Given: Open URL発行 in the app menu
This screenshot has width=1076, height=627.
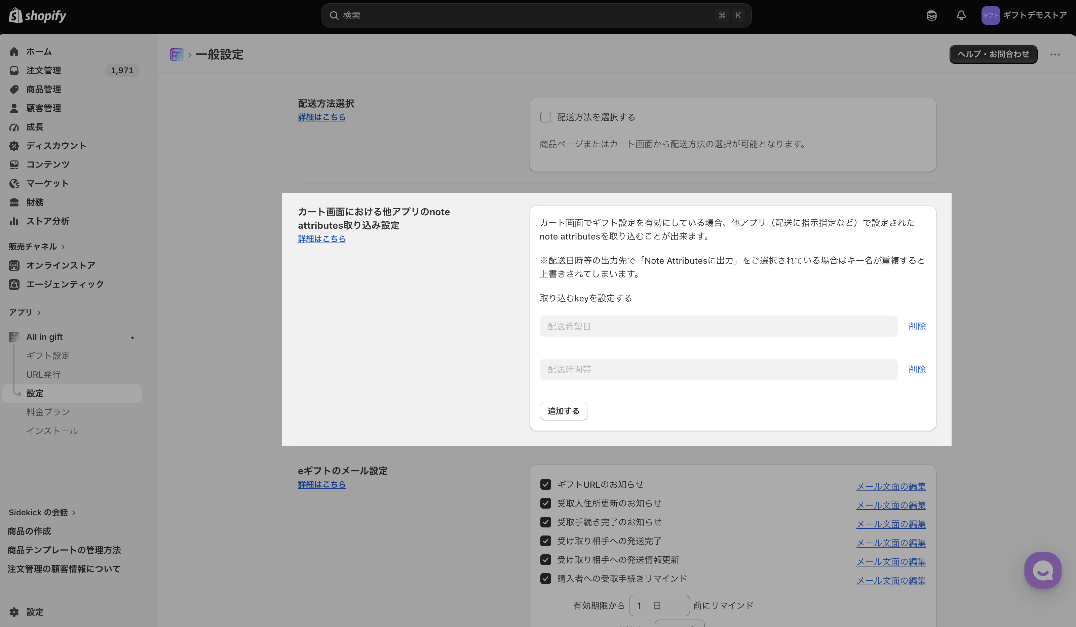Looking at the screenshot, I should pyautogui.click(x=44, y=374).
